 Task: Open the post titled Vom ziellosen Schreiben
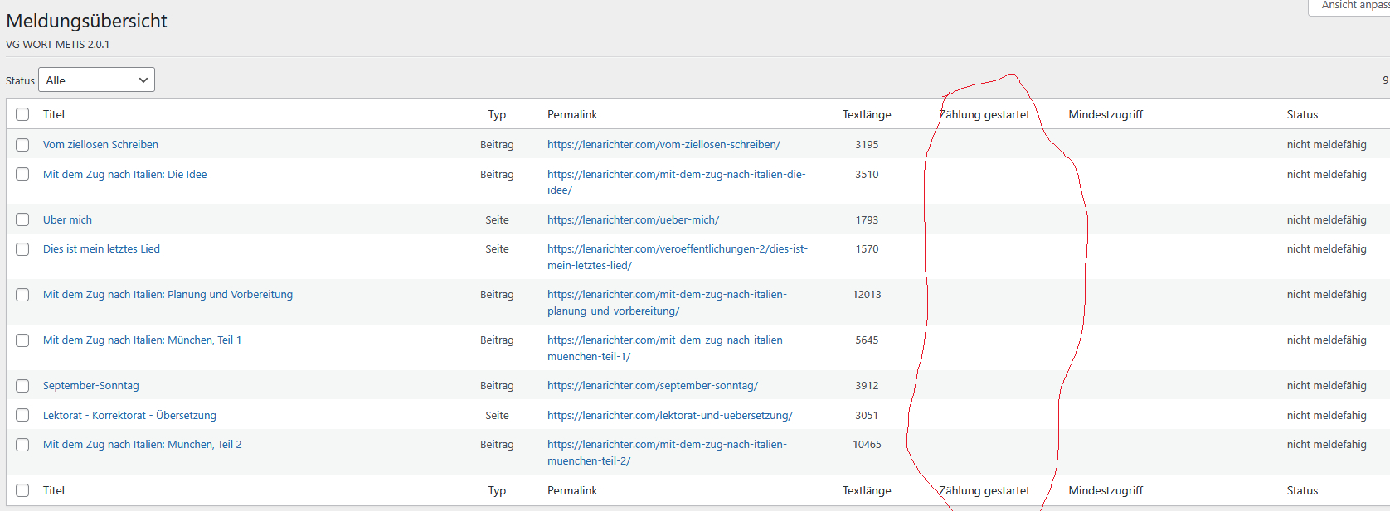tap(100, 144)
